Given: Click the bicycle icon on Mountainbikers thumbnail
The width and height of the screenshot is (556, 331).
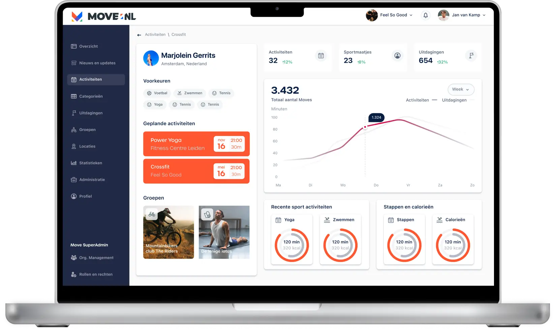Looking at the screenshot, I should (152, 214).
